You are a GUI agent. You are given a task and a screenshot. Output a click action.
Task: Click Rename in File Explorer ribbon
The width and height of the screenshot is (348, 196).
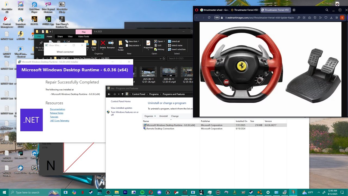(111, 45)
